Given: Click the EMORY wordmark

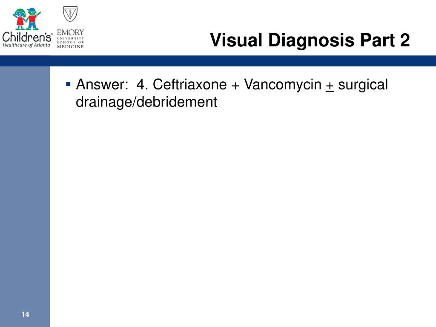Looking at the screenshot, I should click(x=70, y=32).
